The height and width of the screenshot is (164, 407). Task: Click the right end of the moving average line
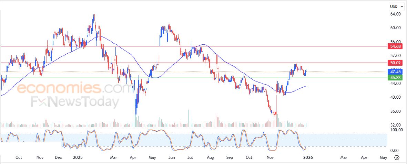pos(305,86)
